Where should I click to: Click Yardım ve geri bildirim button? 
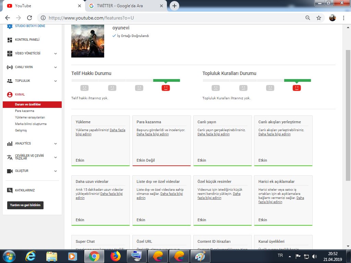click(25, 205)
